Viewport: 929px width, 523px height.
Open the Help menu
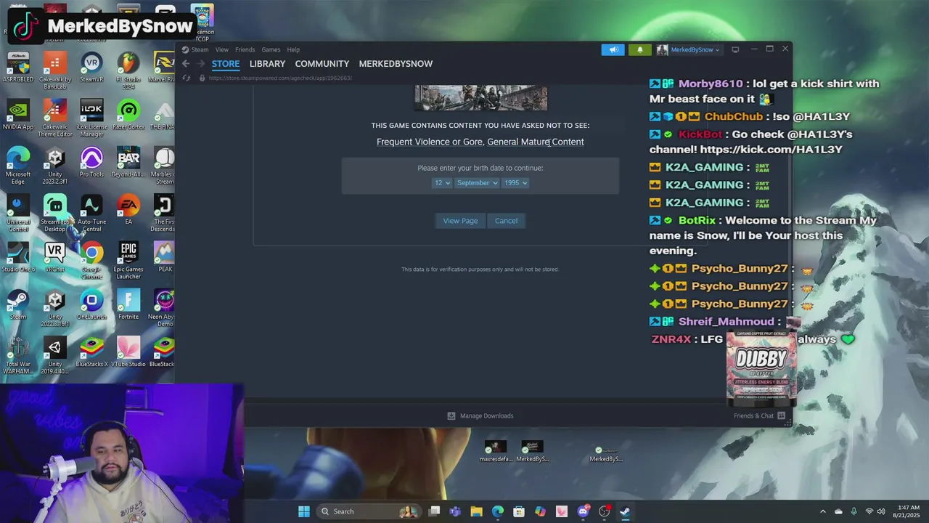click(x=293, y=49)
